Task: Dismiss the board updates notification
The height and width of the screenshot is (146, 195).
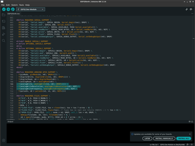Action: 190,134
